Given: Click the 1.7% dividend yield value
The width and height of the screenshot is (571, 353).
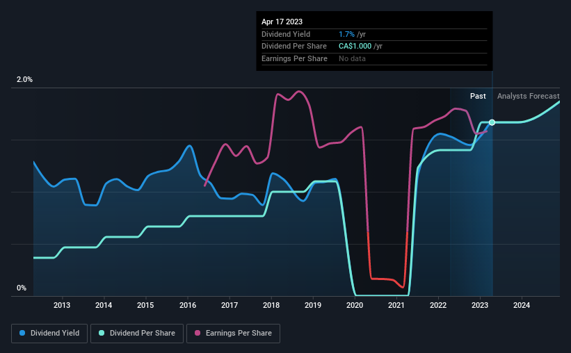Looking at the screenshot, I should [x=346, y=34].
